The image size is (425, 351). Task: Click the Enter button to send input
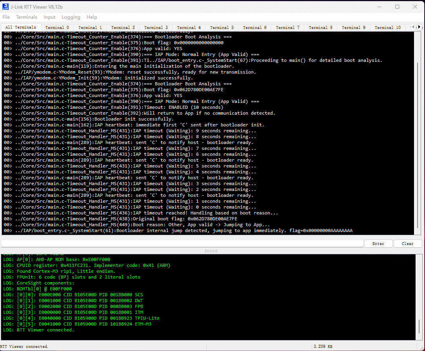point(378,244)
